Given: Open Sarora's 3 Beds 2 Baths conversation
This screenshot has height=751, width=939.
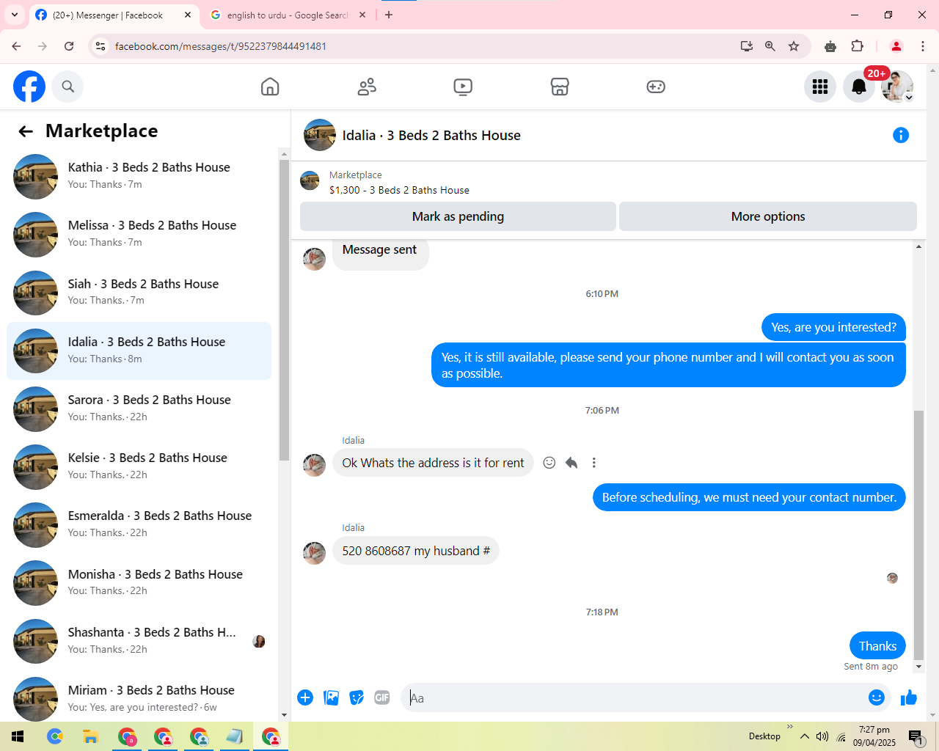Looking at the screenshot, I should tap(139, 409).
